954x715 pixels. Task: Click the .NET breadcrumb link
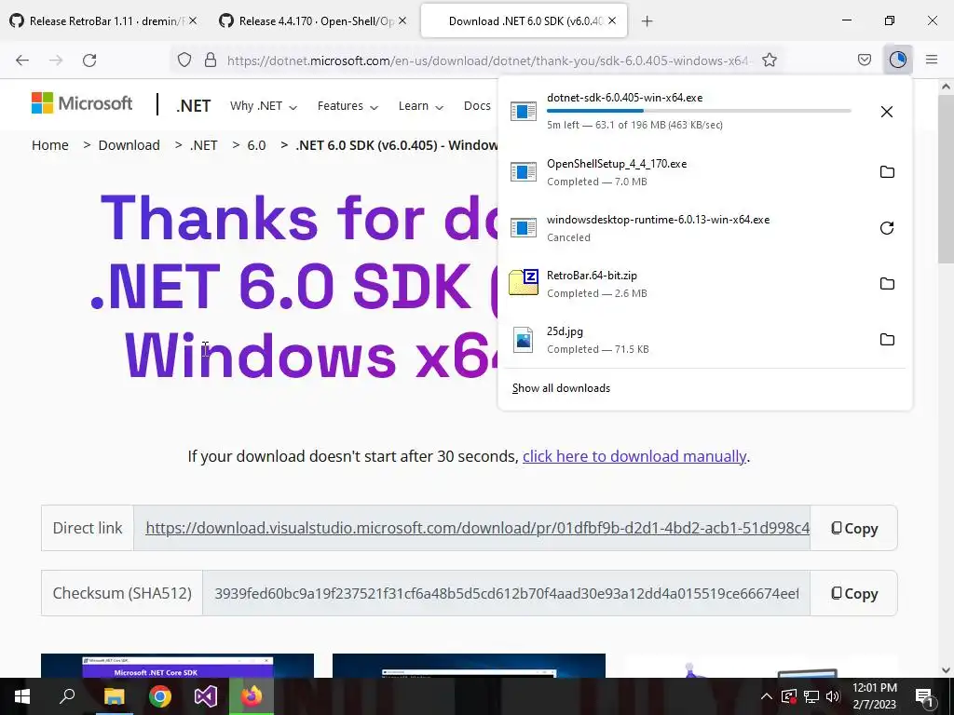click(x=203, y=145)
